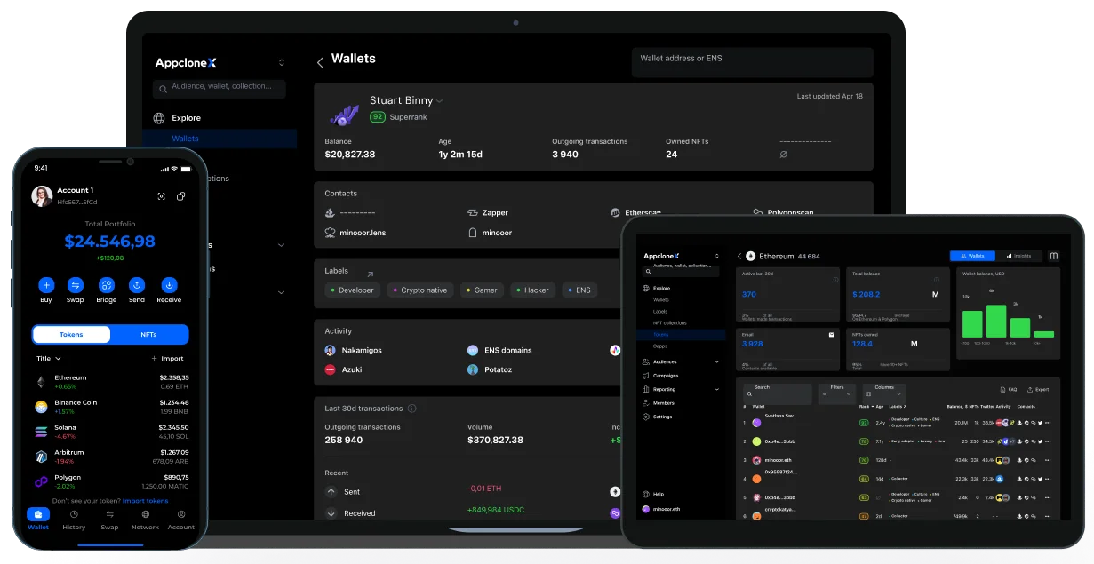Toggle to Insights view on tablet
The image size is (1094, 564).
(x=1018, y=256)
